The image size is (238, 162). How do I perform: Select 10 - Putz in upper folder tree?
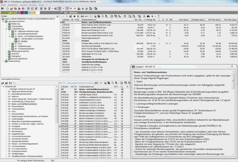tap(18, 44)
